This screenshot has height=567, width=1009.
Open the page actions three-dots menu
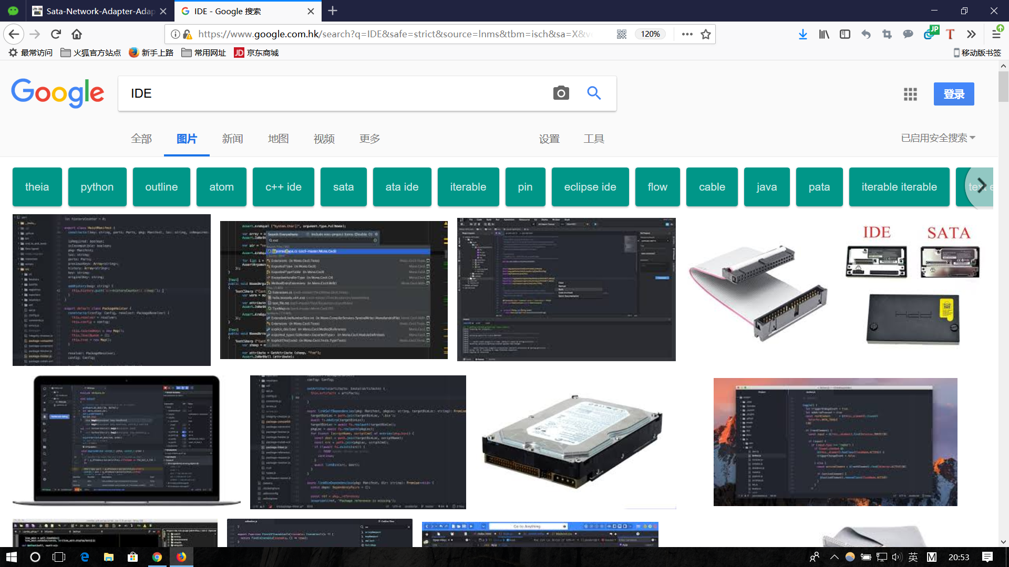click(x=687, y=34)
